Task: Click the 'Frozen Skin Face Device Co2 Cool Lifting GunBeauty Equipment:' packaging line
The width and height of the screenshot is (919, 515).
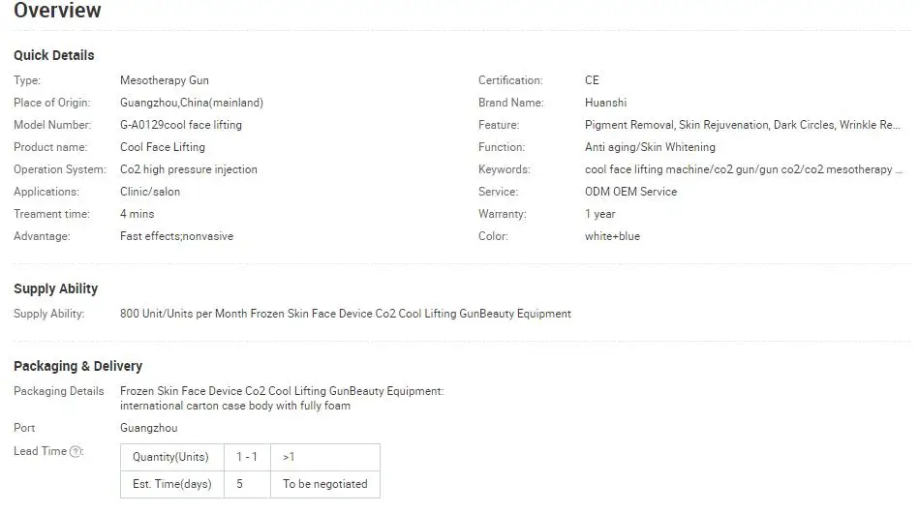Action: (282, 391)
